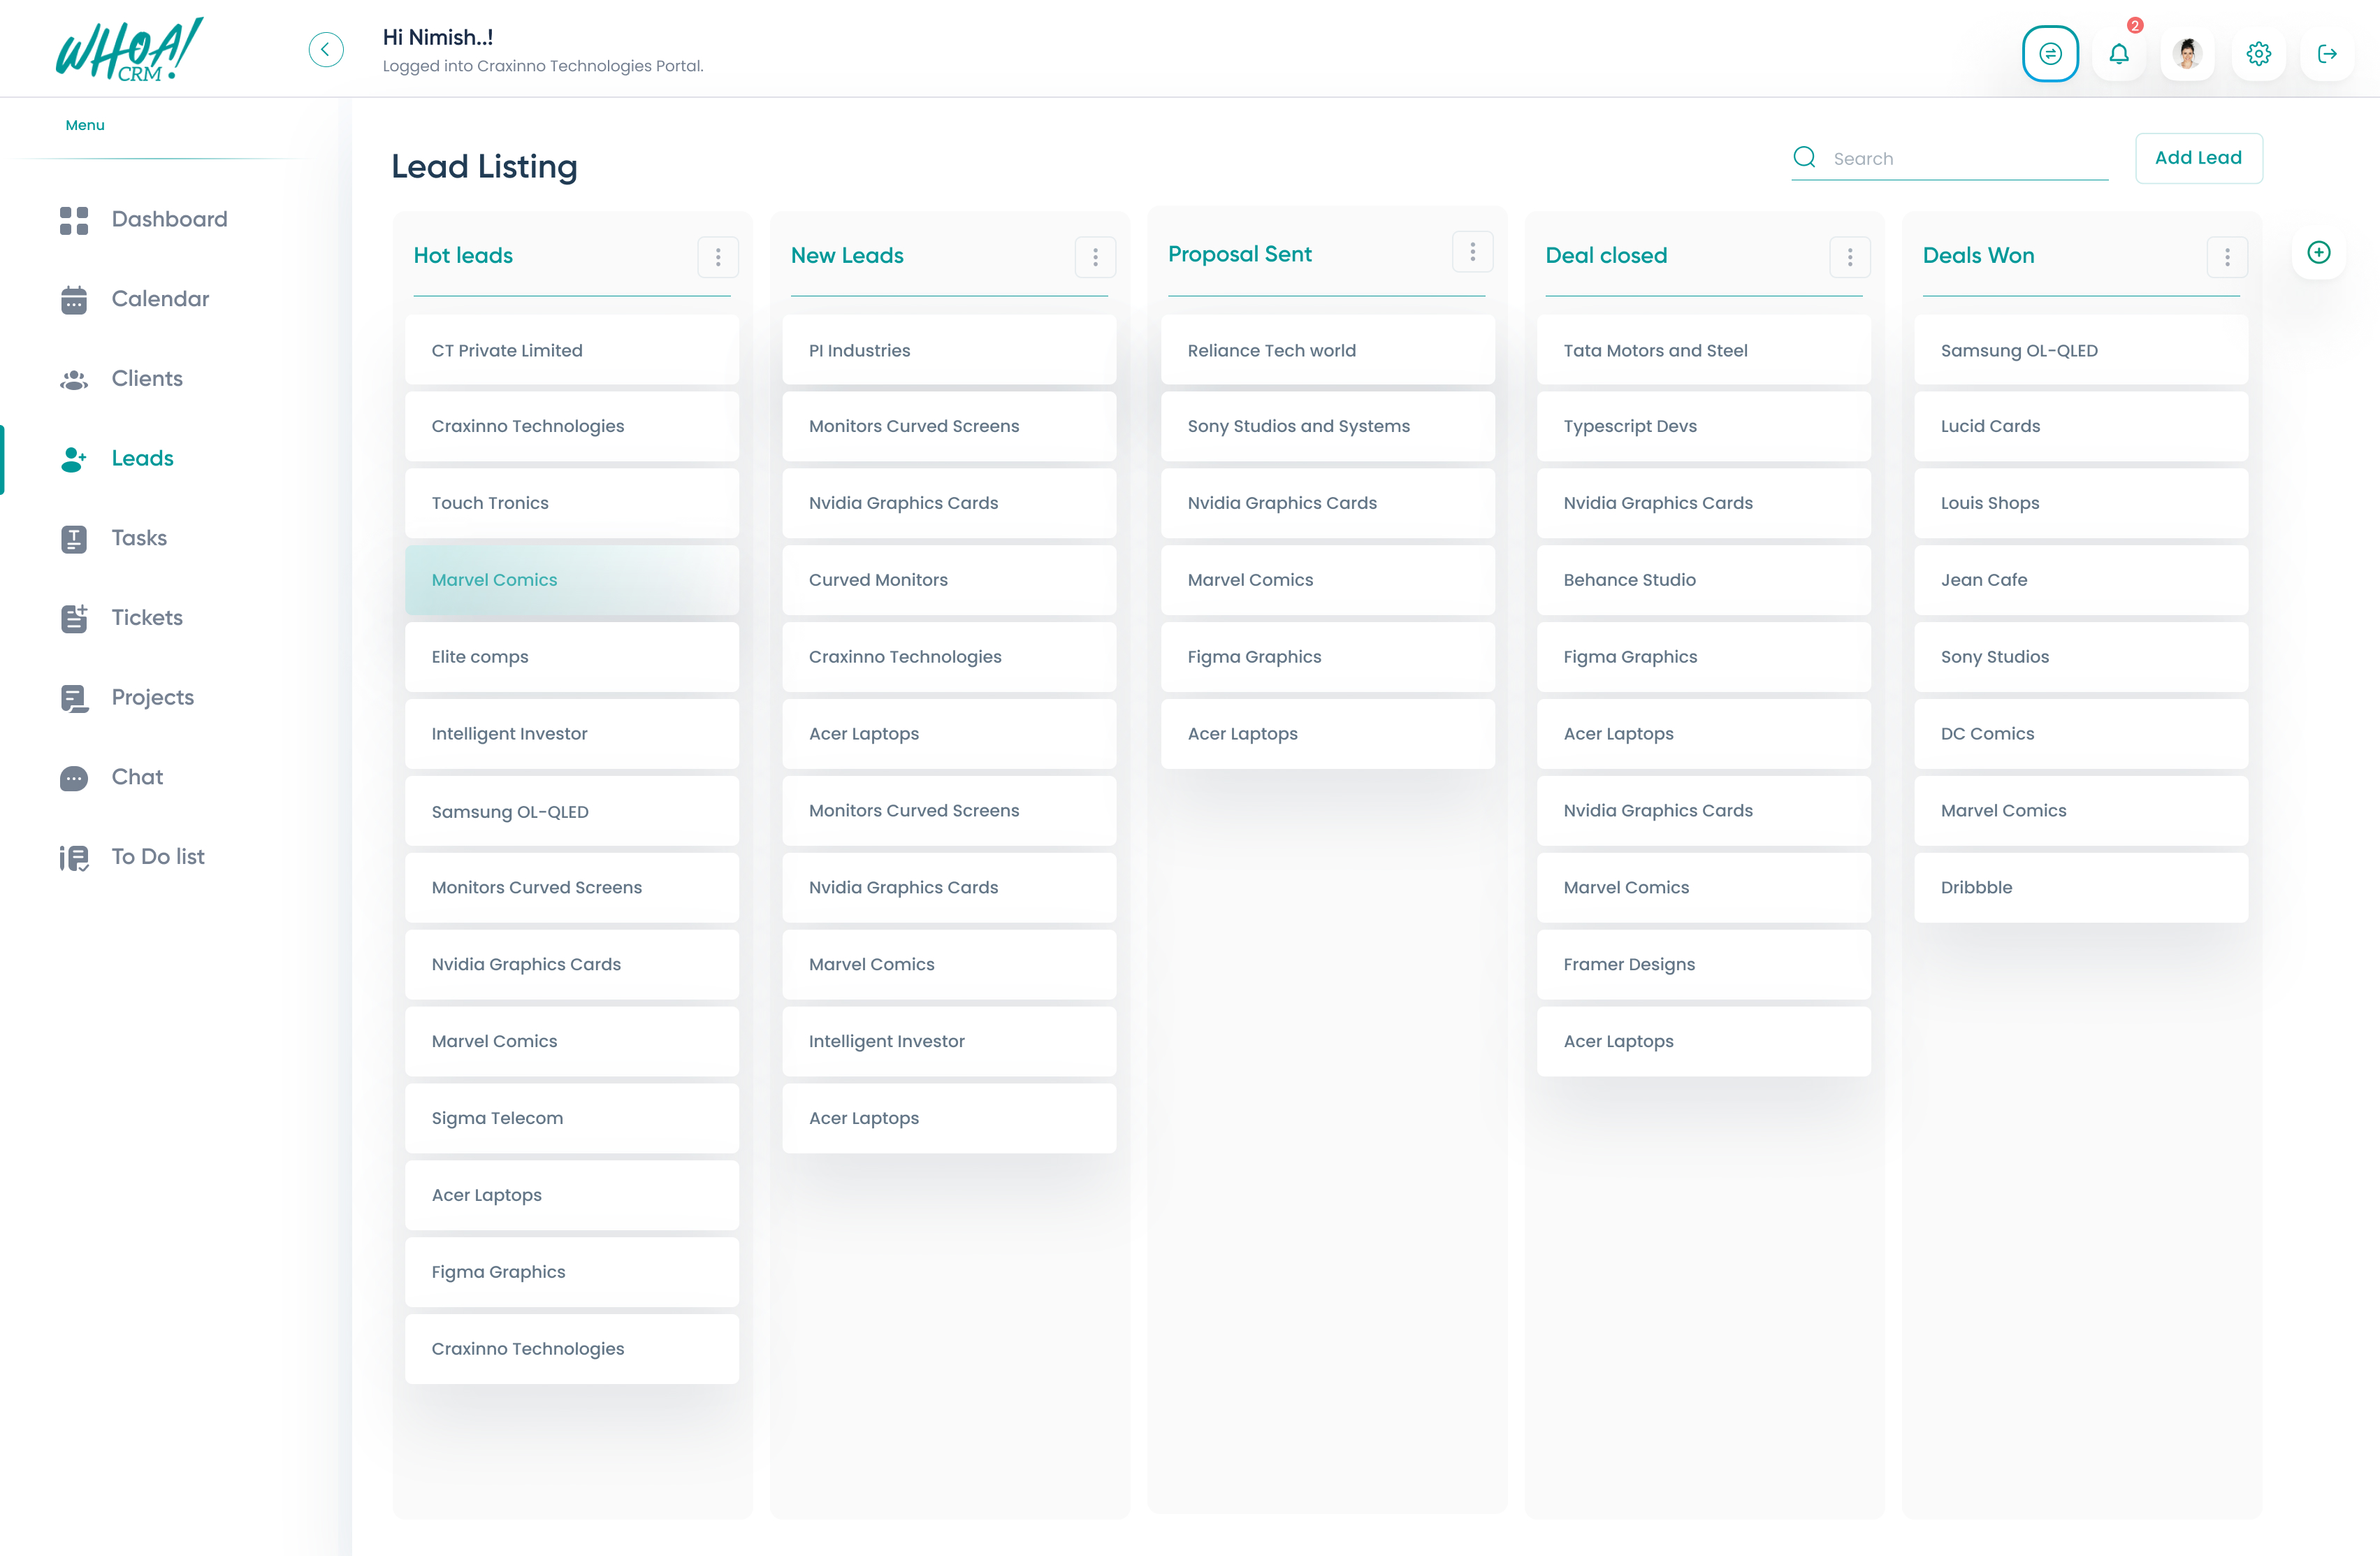Click into the Search field
Screen dimensions: 2380x1556
click(1950, 158)
